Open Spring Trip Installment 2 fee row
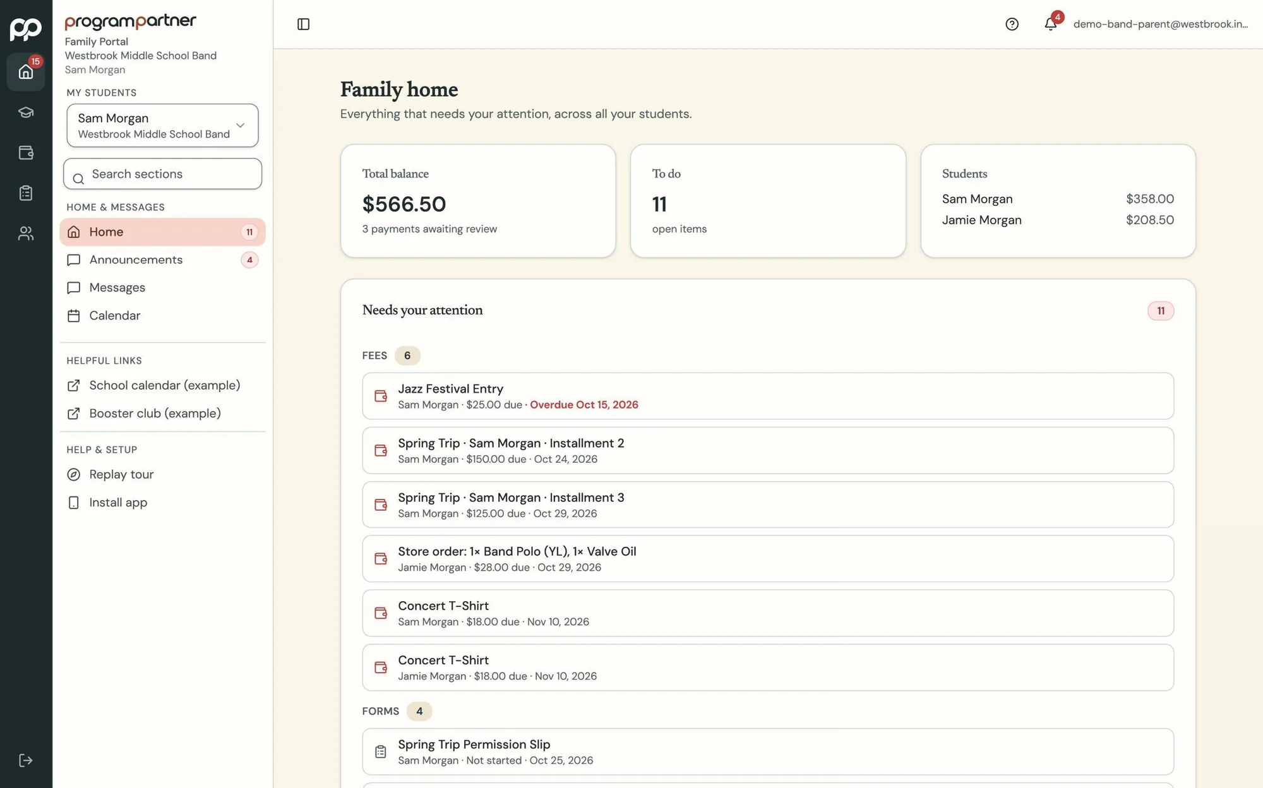The width and height of the screenshot is (1263, 788). tap(768, 450)
